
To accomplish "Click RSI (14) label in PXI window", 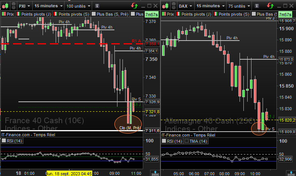I will pos(12,141).
